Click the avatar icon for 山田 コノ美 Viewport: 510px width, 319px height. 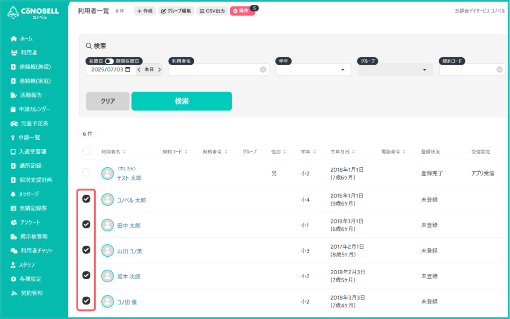(x=107, y=250)
